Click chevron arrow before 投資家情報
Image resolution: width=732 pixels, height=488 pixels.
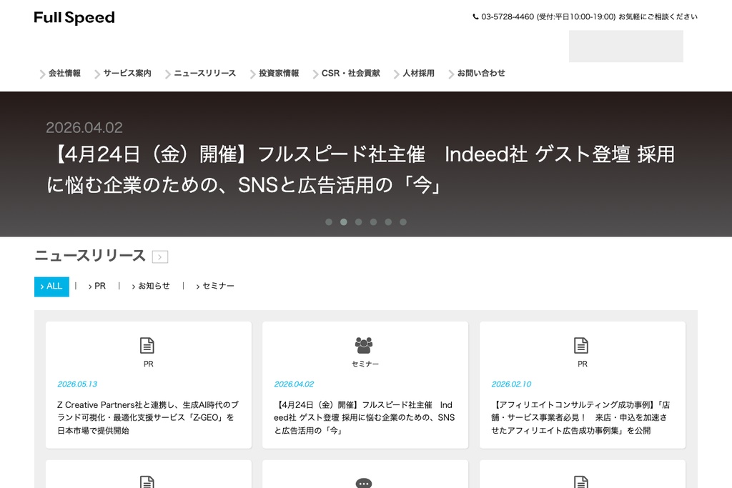(x=252, y=74)
